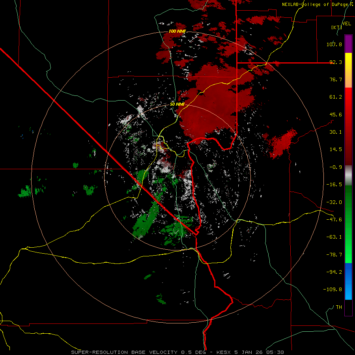This screenshot has width=355, height=355.
Task: Click the 76.7 velocity scale value
Action: coord(336,79)
